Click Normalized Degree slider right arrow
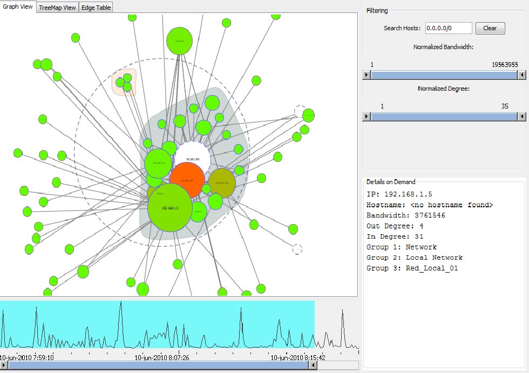Screen dimensions: 529x373 [x=521, y=117]
